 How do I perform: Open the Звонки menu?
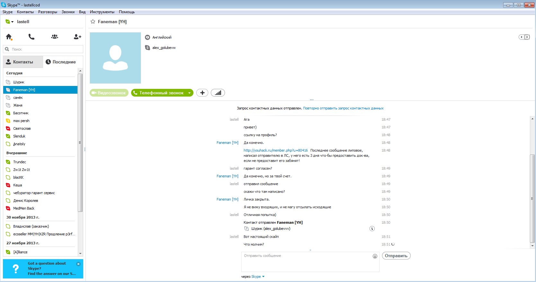68,12
